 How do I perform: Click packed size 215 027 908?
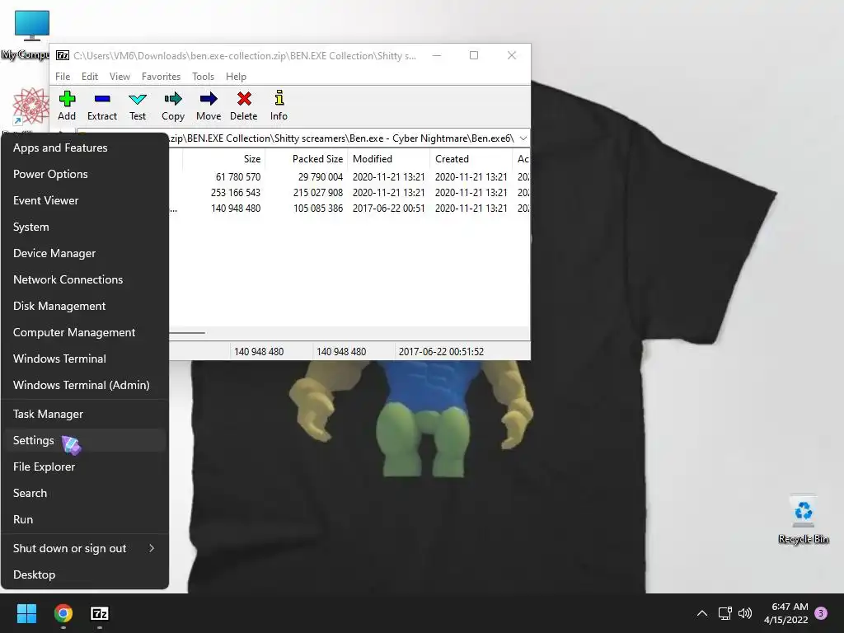coord(318,192)
